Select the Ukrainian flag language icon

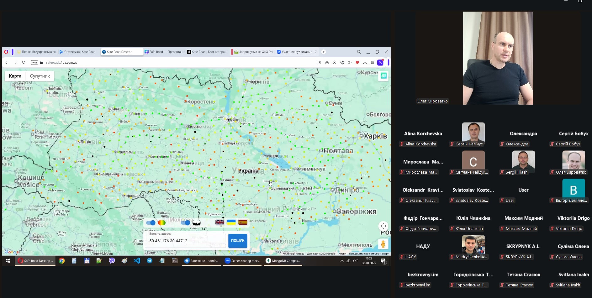pos(231,222)
